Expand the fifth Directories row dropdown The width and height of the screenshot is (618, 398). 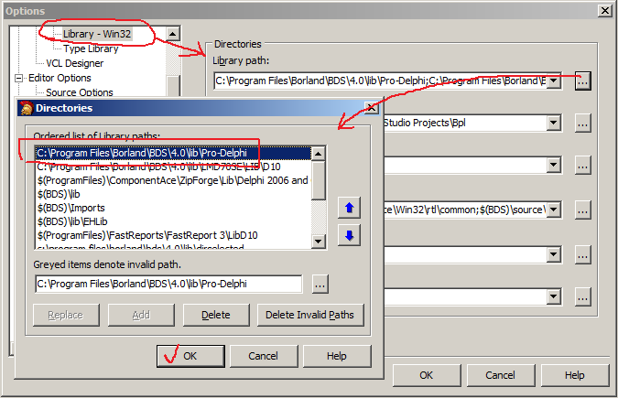point(554,255)
